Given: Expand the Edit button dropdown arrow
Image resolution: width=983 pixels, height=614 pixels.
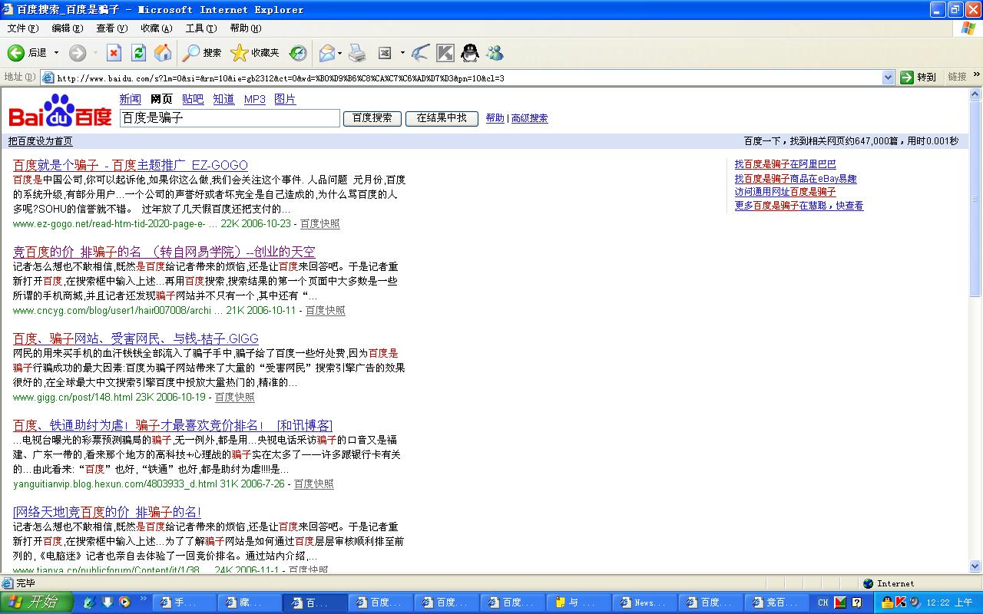Looking at the screenshot, I should click(402, 53).
